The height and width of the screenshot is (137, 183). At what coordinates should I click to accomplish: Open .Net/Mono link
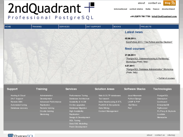(x=132, y=105)
